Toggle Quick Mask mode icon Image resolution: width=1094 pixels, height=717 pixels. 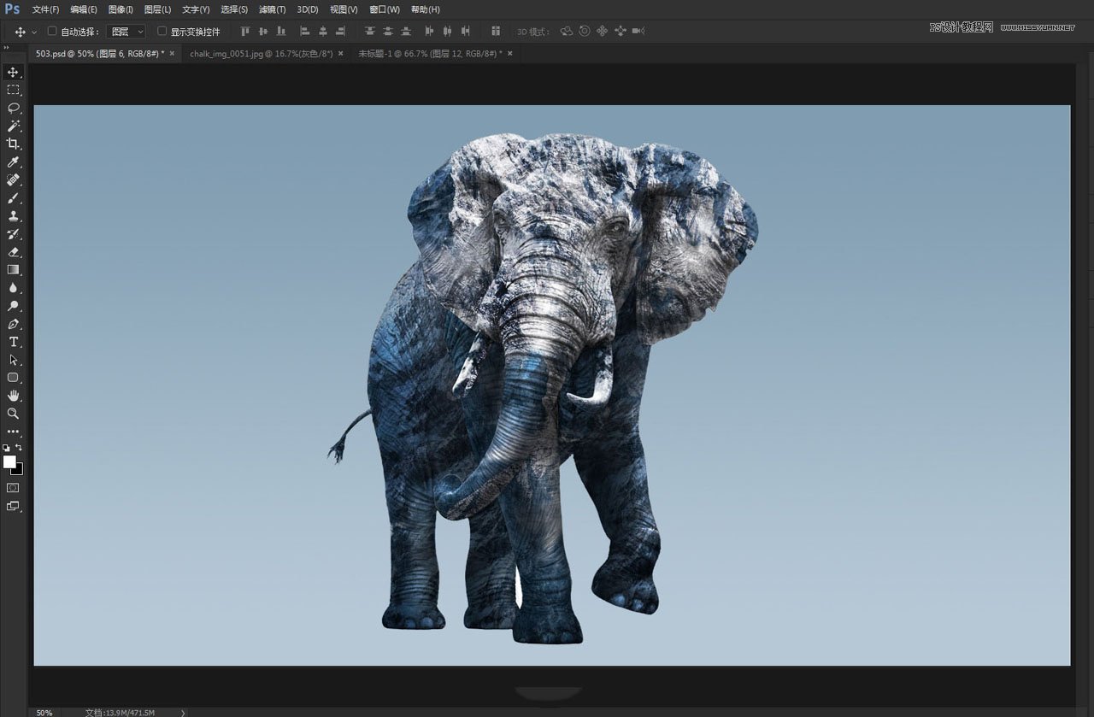pos(13,487)
